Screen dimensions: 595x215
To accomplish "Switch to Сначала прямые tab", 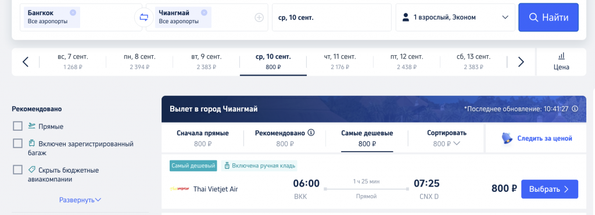I will click(203, 138).
